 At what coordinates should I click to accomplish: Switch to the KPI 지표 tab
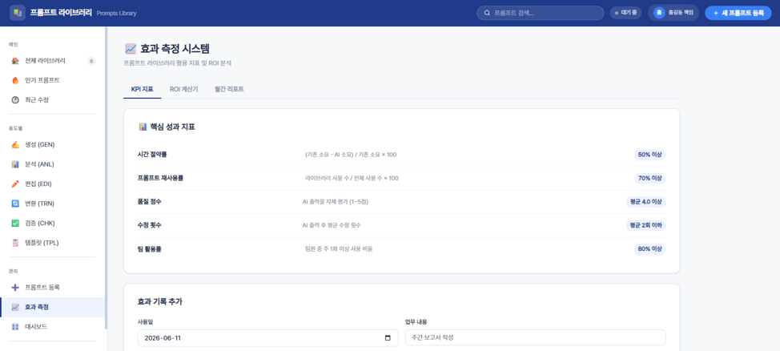pyautogui.click(x=143, y=89)
